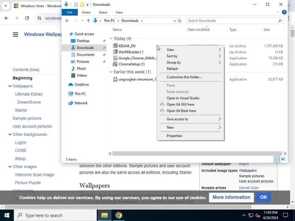Image resolution: width=295 pixels, height=221 pixels.
Task: Open the Share ribbon tab
Action: (103, 12)
